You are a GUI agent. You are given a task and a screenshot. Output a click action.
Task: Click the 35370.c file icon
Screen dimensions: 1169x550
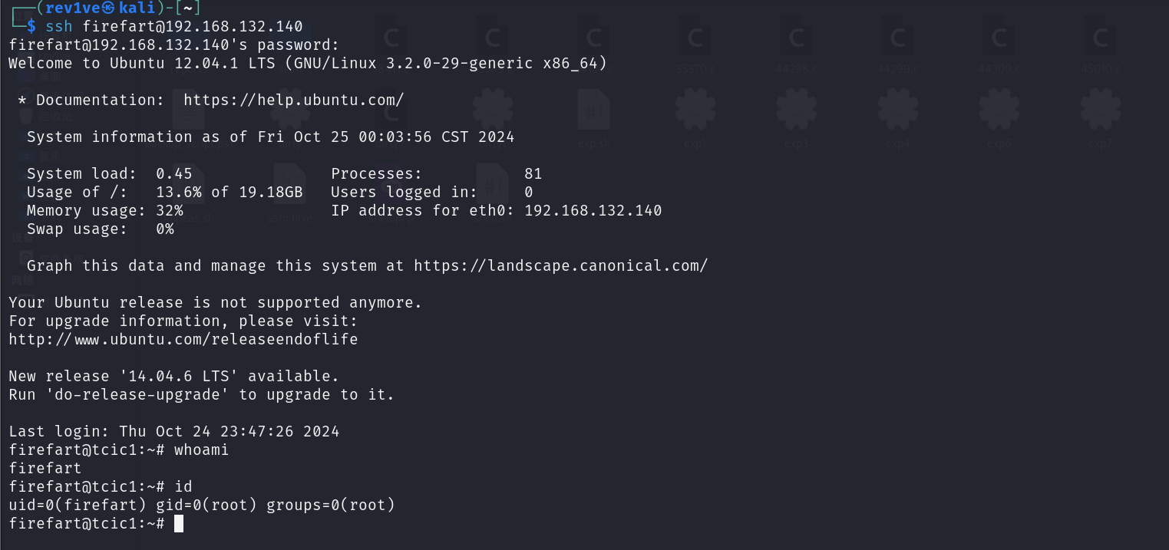(x=695, y=40)
